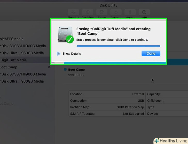188x144 pixels.
Task: Select the greyed-out Boot Camp sidebar item
Action: click(x=7, y=104)
